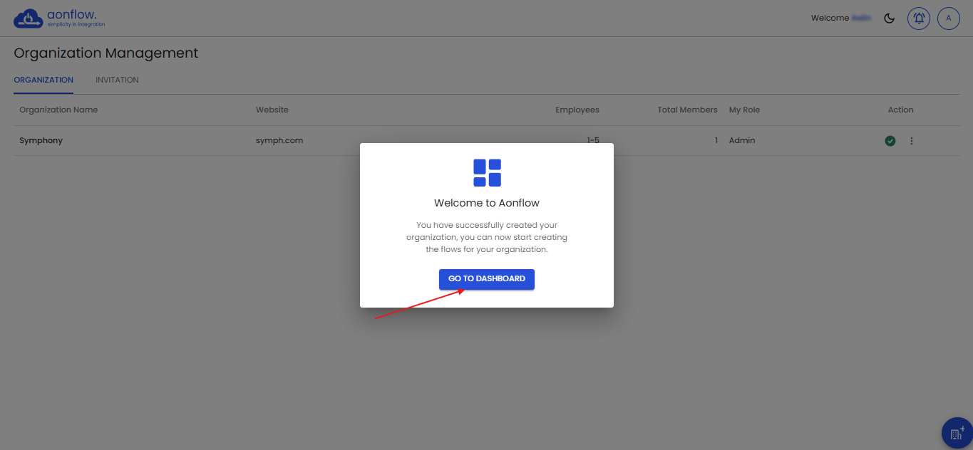The image size is (973, 450).
Task: Open user avatar 'A' profile menu
Action: [948, 19]
